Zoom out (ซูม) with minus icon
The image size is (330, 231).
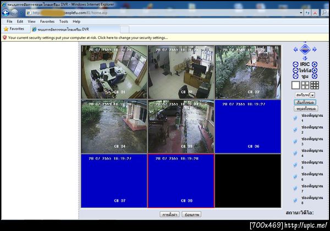click(295, 76)
